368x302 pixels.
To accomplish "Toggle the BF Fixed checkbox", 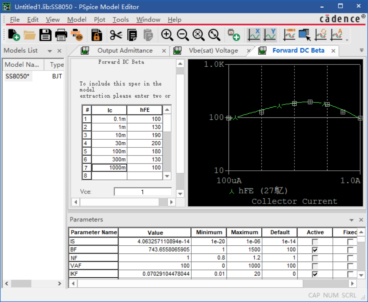I will pyautogui.click(x=350, y=250).
